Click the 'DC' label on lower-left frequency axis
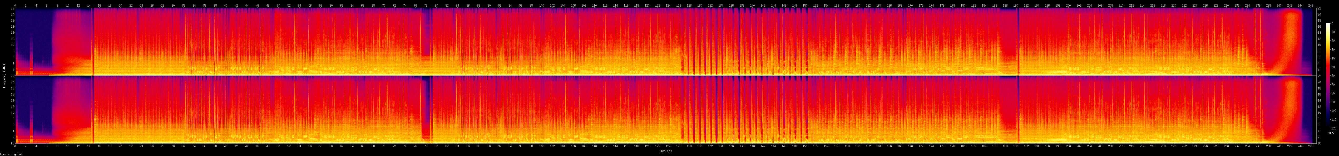1339x156 pixels. (11, 143)
